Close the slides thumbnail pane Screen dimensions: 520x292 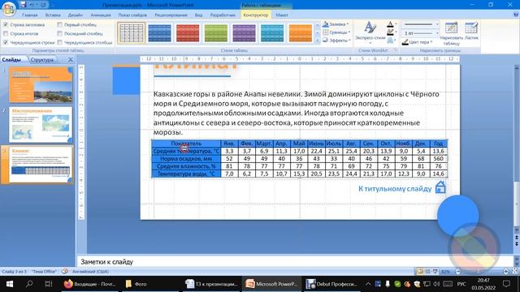pos(71,59)
